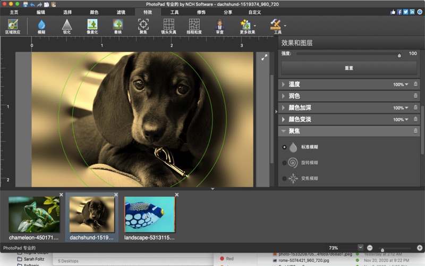Collapse the 聚焦 effect section
The image size is (425, 266).
(x=284, y=131)
